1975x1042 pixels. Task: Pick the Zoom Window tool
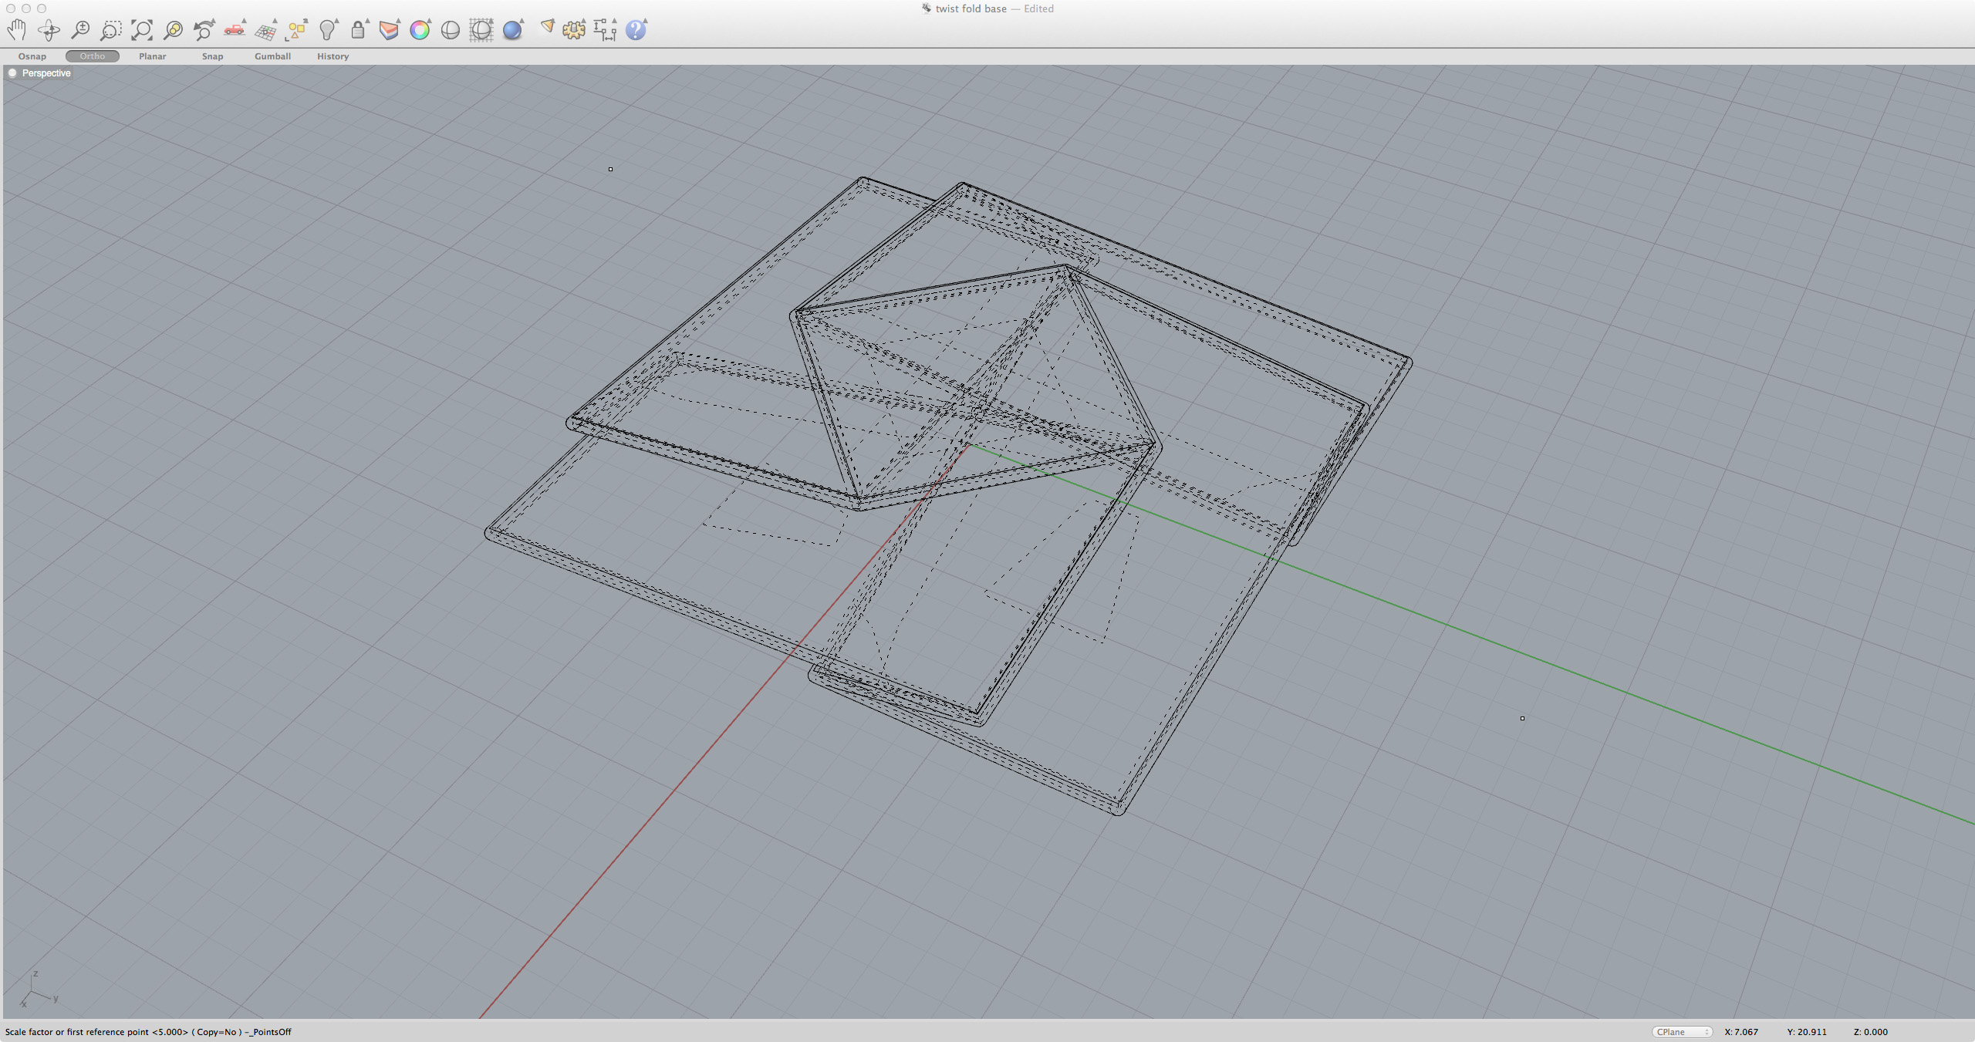coord(111,30)
